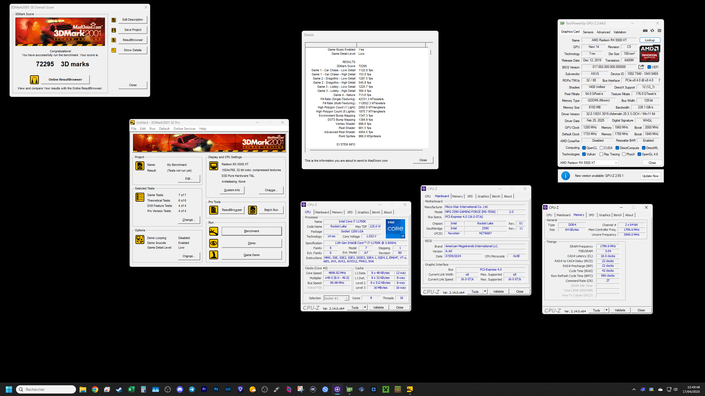This screenshot has width=705, height=396.
Task: Click the Lookup button in GPU-Z
Action: point(650,40)
